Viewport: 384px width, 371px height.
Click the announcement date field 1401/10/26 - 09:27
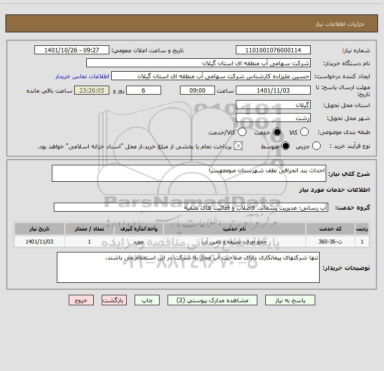click(72, 50)
